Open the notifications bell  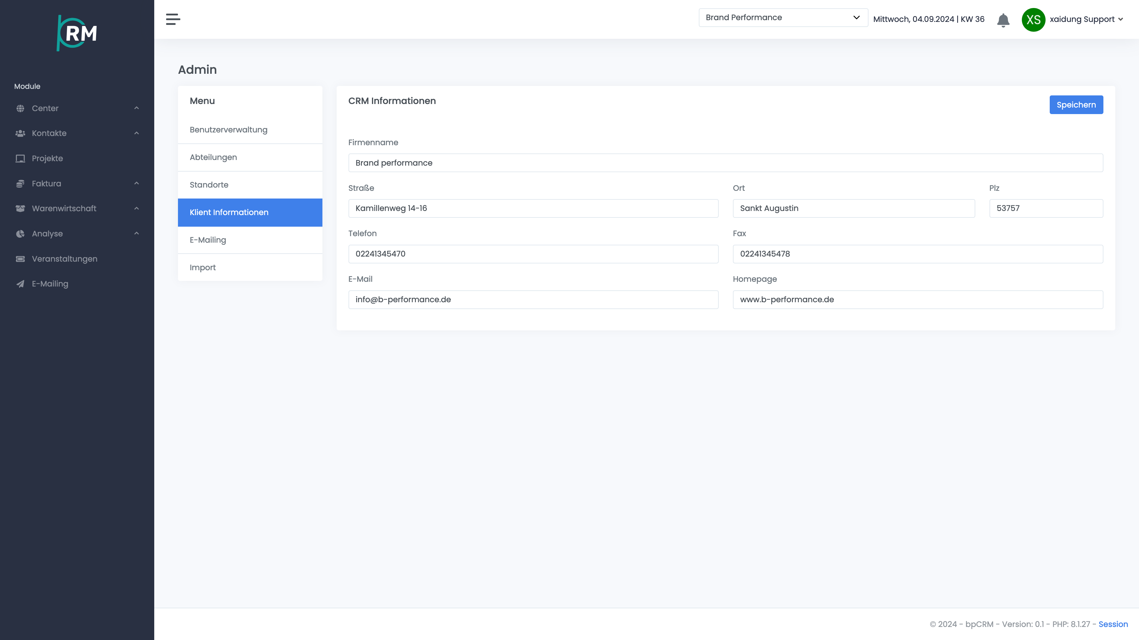[x=1003, y=20]
